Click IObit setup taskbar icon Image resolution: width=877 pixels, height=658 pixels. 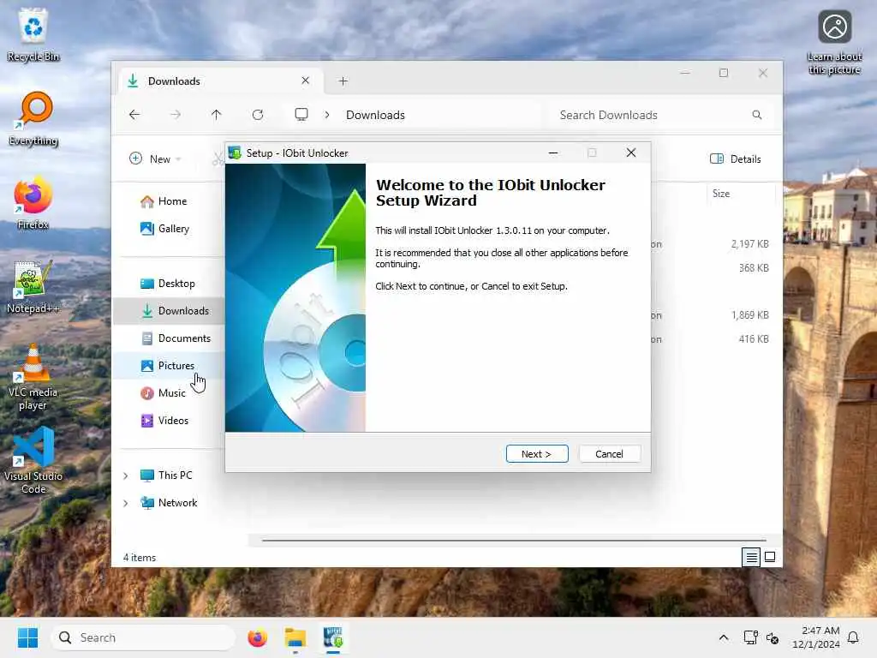333,637
